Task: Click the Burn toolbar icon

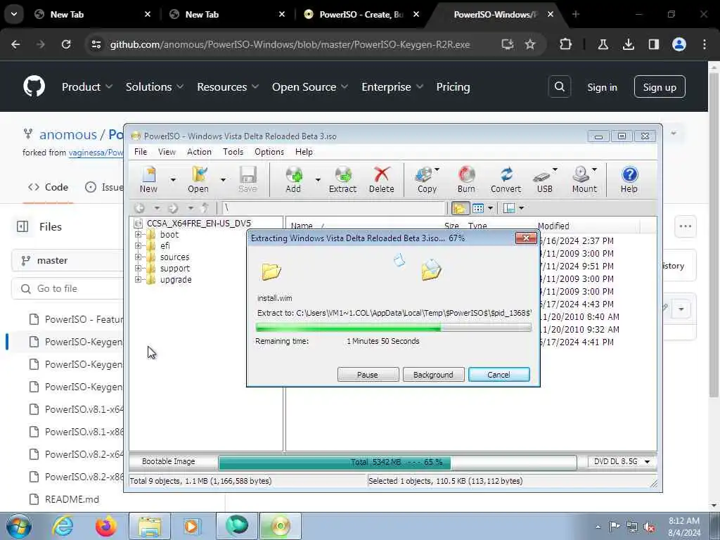Action: (466, 179)
